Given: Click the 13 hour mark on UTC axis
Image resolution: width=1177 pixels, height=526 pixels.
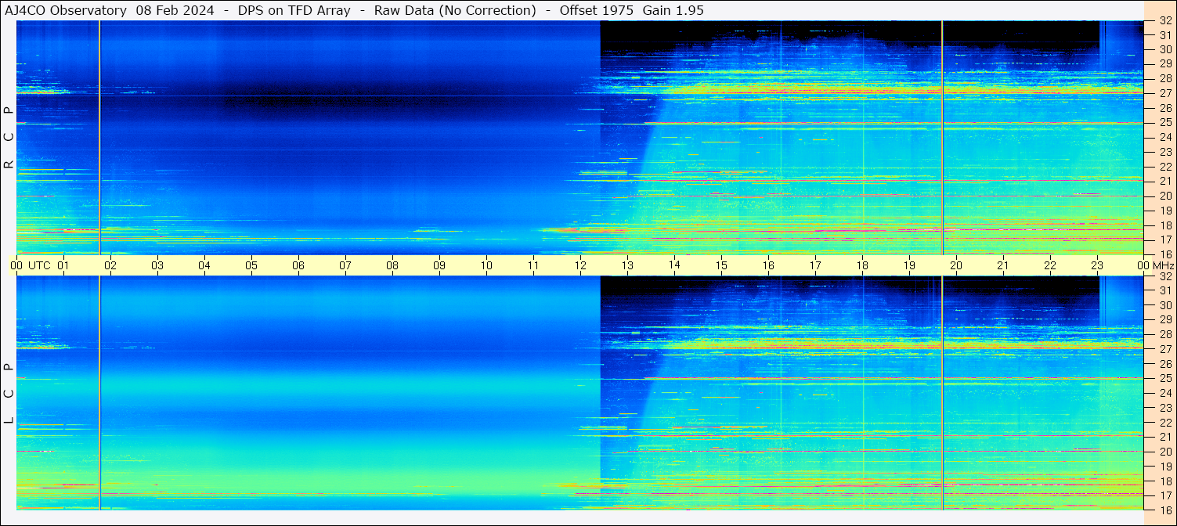Looking at the screenshot, I should pos(627,265).
